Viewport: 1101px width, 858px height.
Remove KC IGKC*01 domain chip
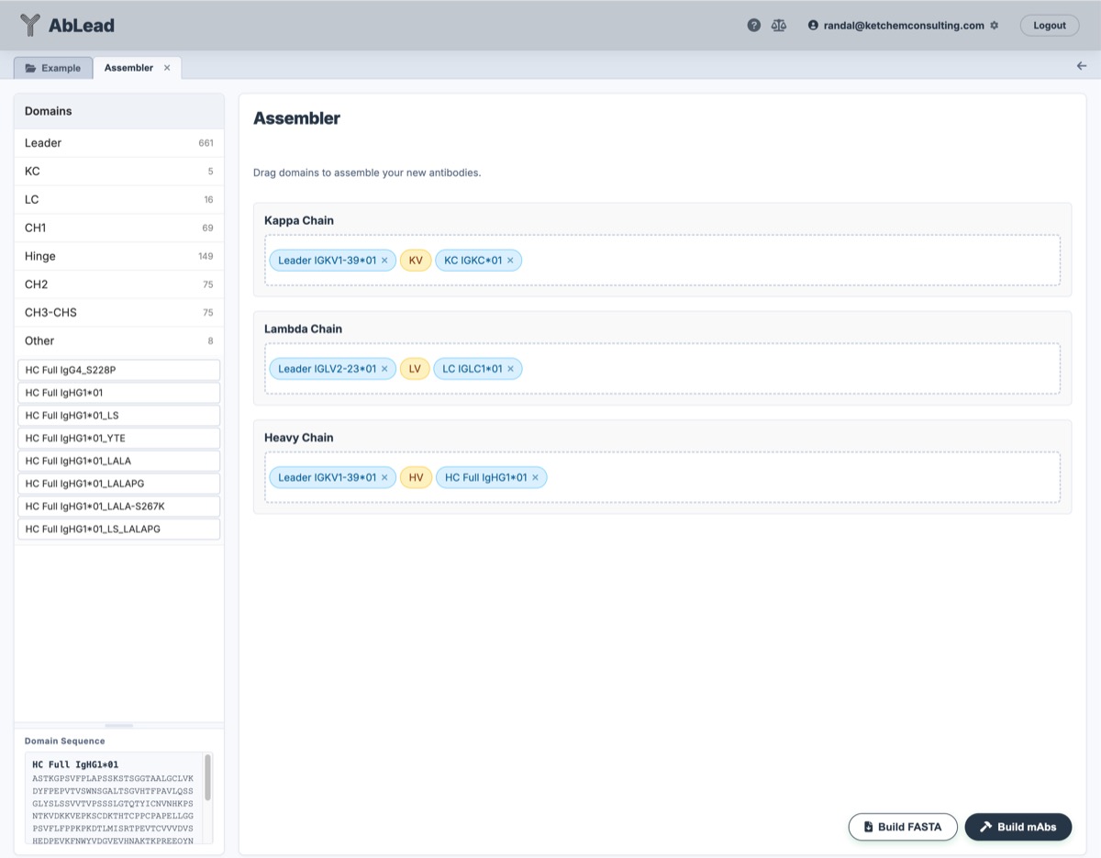point(510,261)
